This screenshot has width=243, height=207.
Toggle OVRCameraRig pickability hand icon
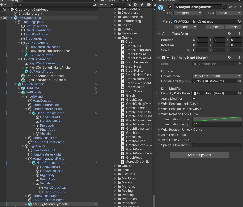[5, 18]
